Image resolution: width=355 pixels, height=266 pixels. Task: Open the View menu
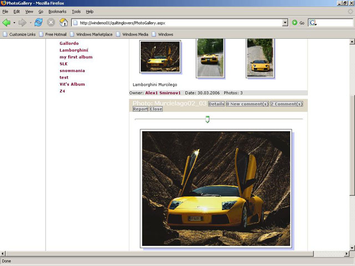29,12
